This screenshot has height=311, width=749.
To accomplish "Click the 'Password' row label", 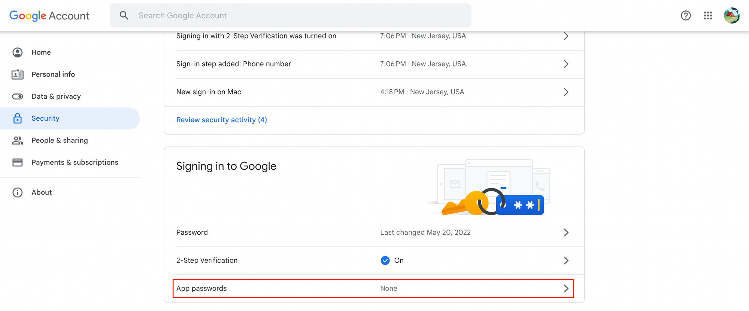I will (192, 233).
